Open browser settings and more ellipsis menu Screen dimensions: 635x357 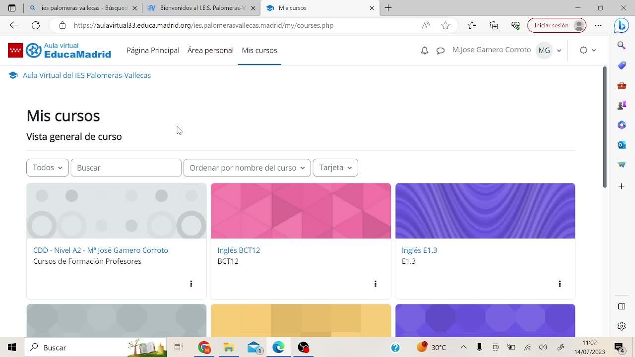598,25
